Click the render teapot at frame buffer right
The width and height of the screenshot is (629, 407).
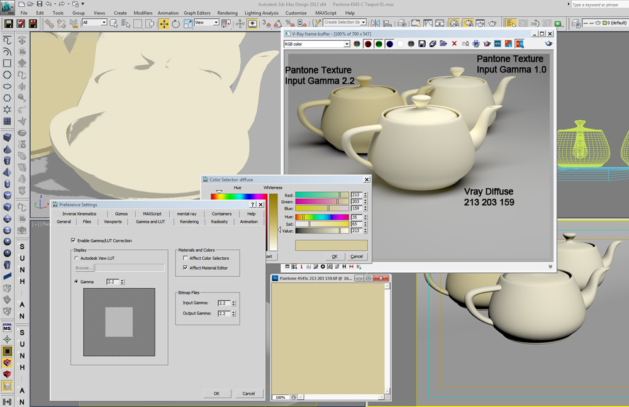click(548, 44)
